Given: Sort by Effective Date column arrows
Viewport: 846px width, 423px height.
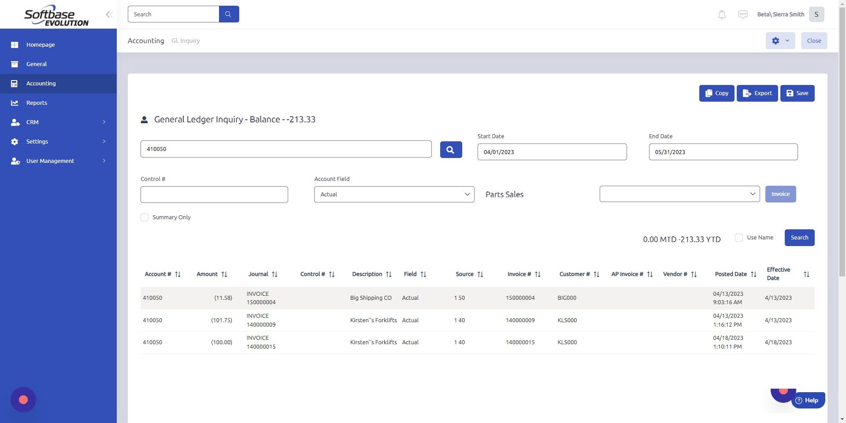Looking at the screenshot, I should click(x=806, y=274).
